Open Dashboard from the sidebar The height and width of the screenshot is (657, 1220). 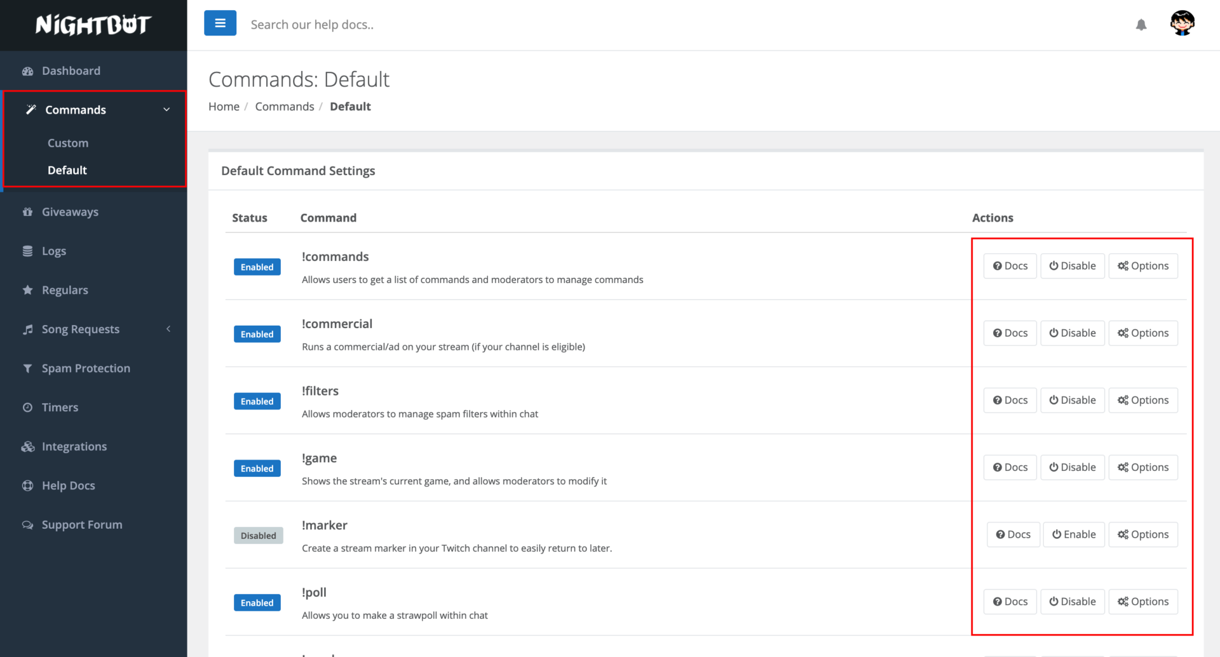(71, 71)
